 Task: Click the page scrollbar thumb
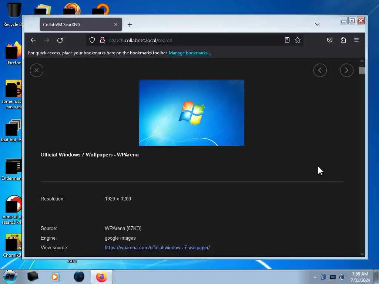[x=362, y=71]
